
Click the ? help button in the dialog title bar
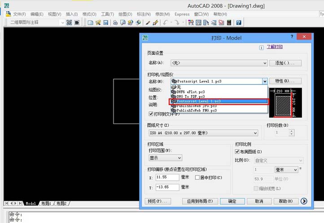click(x=292, y=37)
